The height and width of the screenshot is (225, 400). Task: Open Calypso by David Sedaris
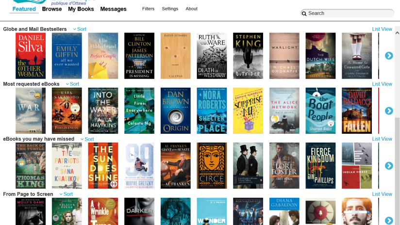176,56
